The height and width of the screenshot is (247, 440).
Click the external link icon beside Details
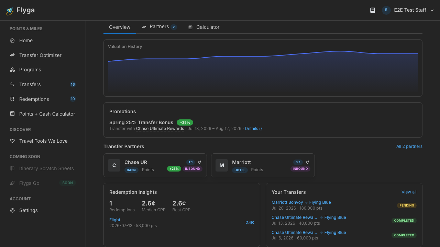(261, 129)
